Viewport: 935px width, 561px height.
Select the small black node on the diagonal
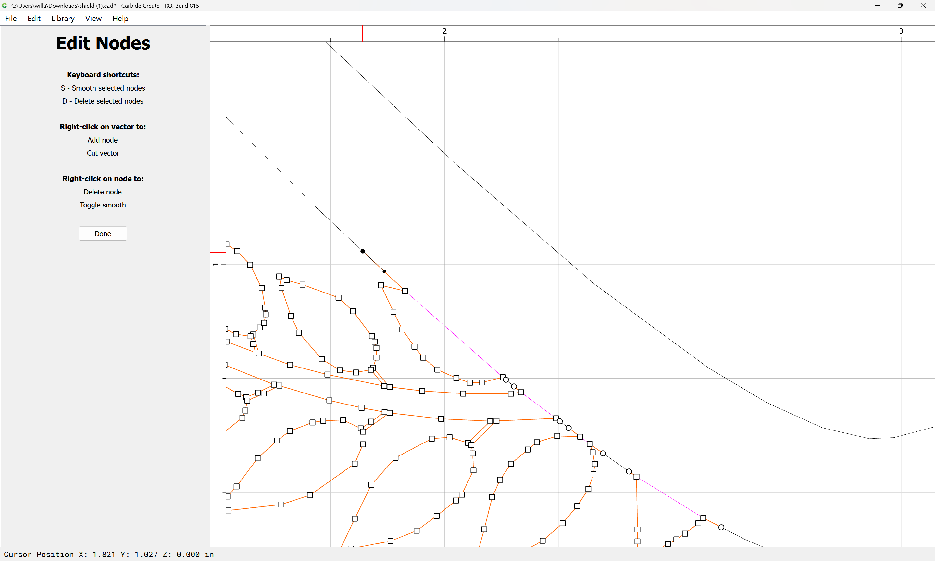384,271
